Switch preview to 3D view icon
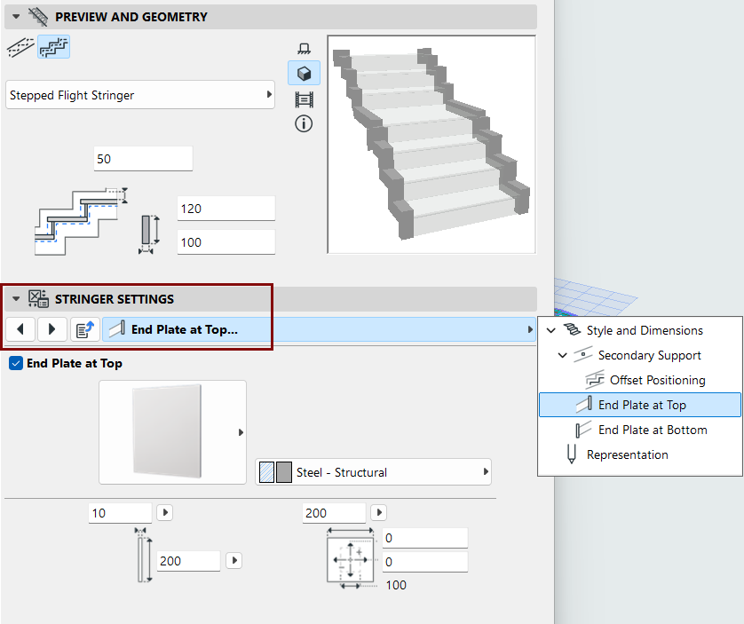 tap(304, 73)
